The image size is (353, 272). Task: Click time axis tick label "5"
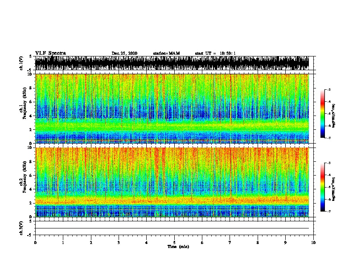coord(174,242)
